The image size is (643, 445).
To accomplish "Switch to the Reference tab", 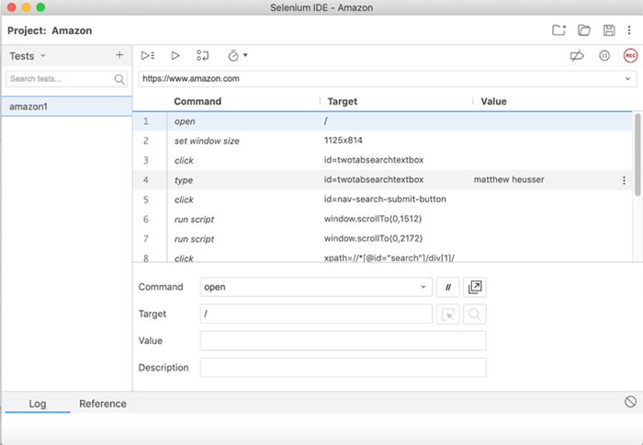I will [103, 404].
